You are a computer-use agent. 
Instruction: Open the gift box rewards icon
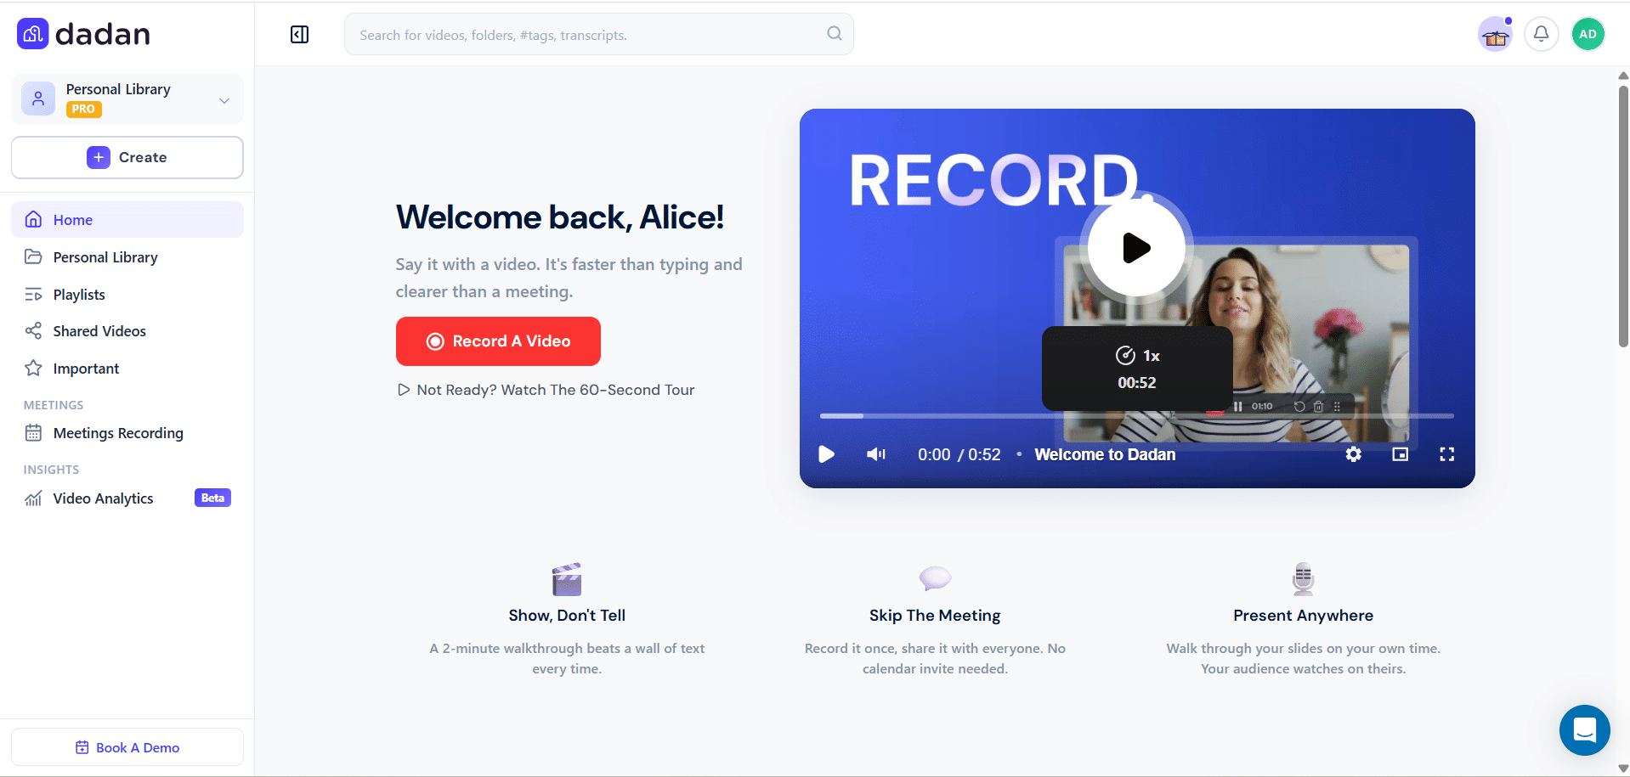[x=1495, y=35]
